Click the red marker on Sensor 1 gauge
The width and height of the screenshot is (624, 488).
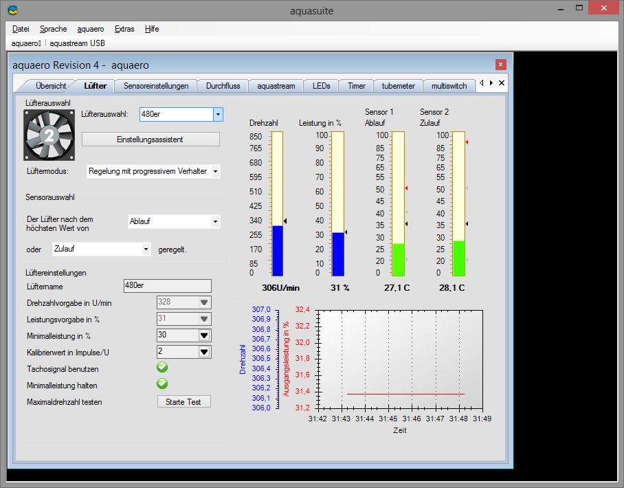pos(406,188)
